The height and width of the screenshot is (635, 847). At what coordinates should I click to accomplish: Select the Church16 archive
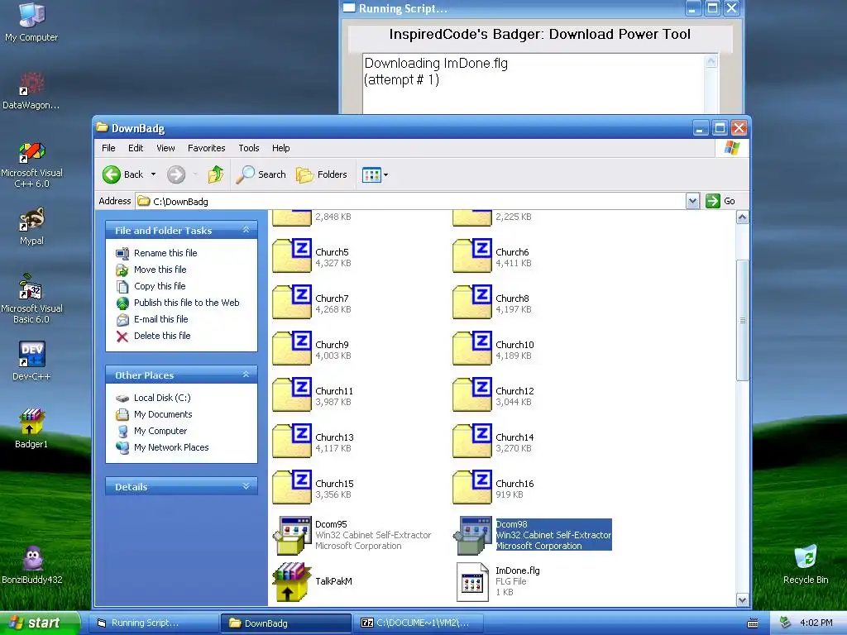472,488
